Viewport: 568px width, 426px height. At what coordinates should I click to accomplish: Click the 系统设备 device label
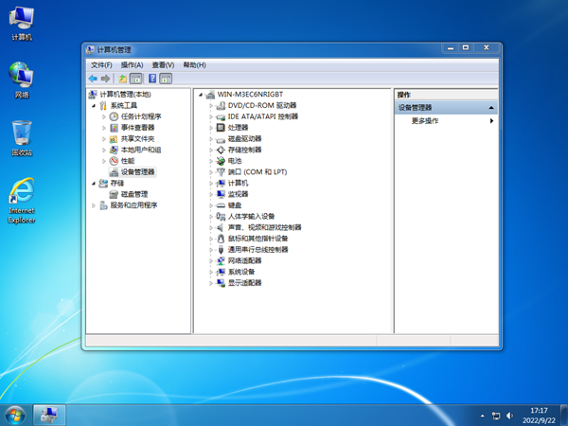241,272
